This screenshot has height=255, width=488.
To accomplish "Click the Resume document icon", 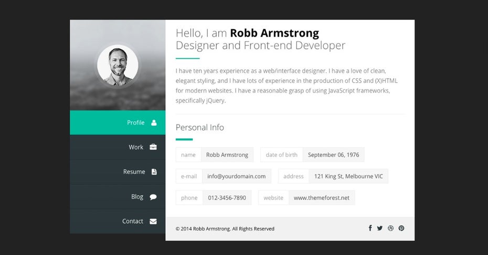I will pyautogui.click(x=154, y=172).
